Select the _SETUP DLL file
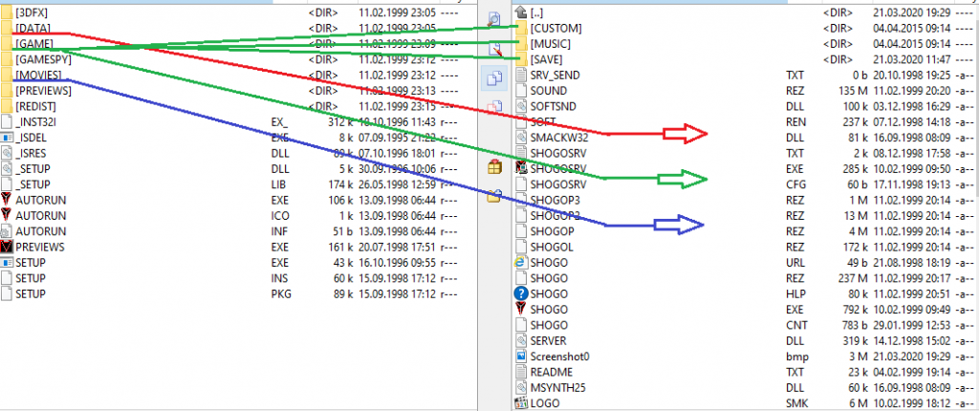Image resolution: width=979 pixels, height=411 pixels. (231, 168)
